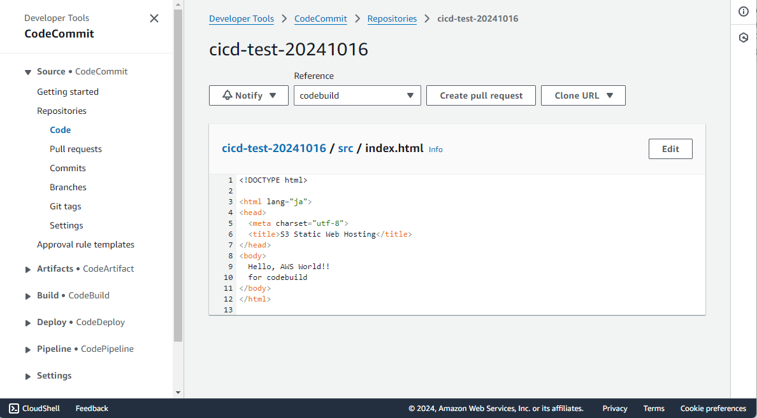Close the CodeCommit side navigation panel
This screenshot has width=757, height=418.
tap(154, 18)
